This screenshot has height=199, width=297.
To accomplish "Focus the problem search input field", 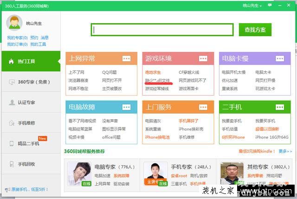I will pos(162,30).
